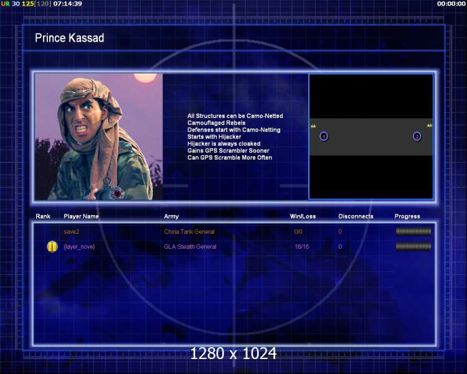Click the yellow star icon beside start position 2
467x374 pixels.
429,125
